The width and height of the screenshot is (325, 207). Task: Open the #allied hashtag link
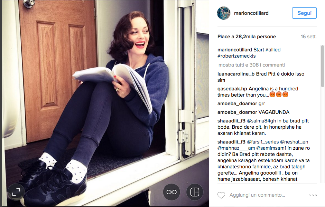tap(273, 50)
